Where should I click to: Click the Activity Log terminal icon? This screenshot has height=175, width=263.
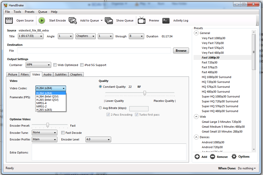[x=166, y=20]
